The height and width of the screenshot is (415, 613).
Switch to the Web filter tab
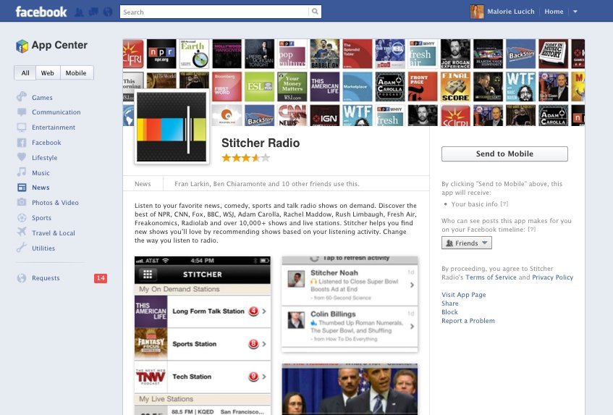[x=47, y=73]
